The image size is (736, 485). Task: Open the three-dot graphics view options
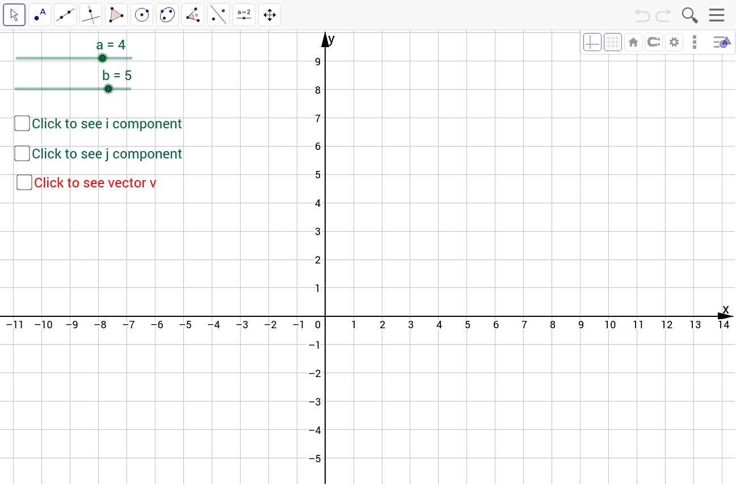click(695, 41)
